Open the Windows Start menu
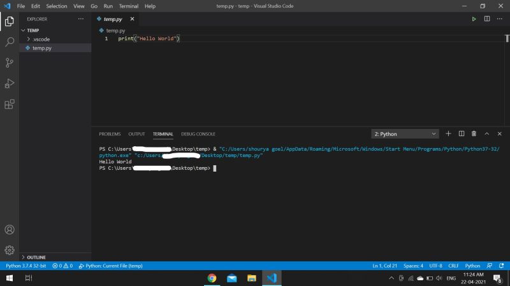 point(10,278)
